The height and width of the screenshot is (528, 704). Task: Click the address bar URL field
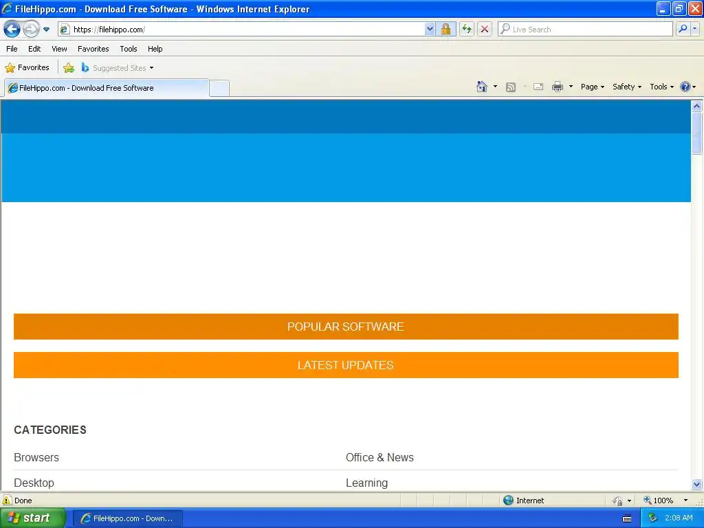(x=241, y=30)
